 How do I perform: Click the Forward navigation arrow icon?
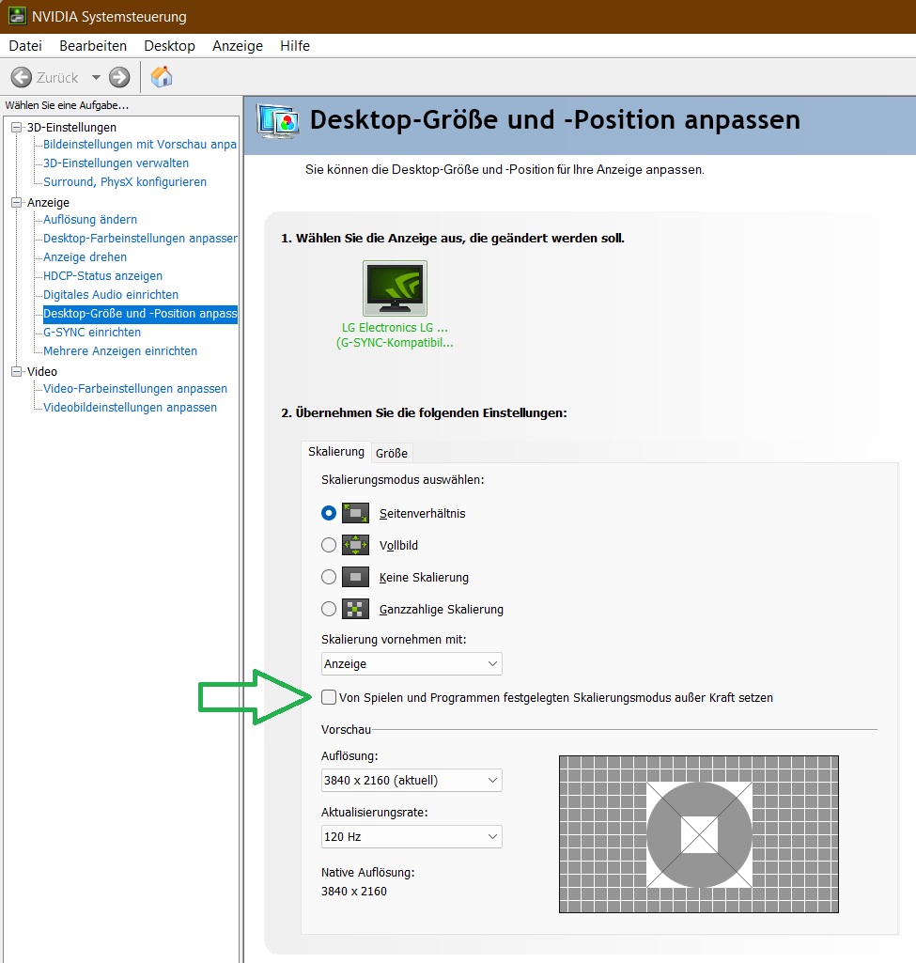point(118,77)
